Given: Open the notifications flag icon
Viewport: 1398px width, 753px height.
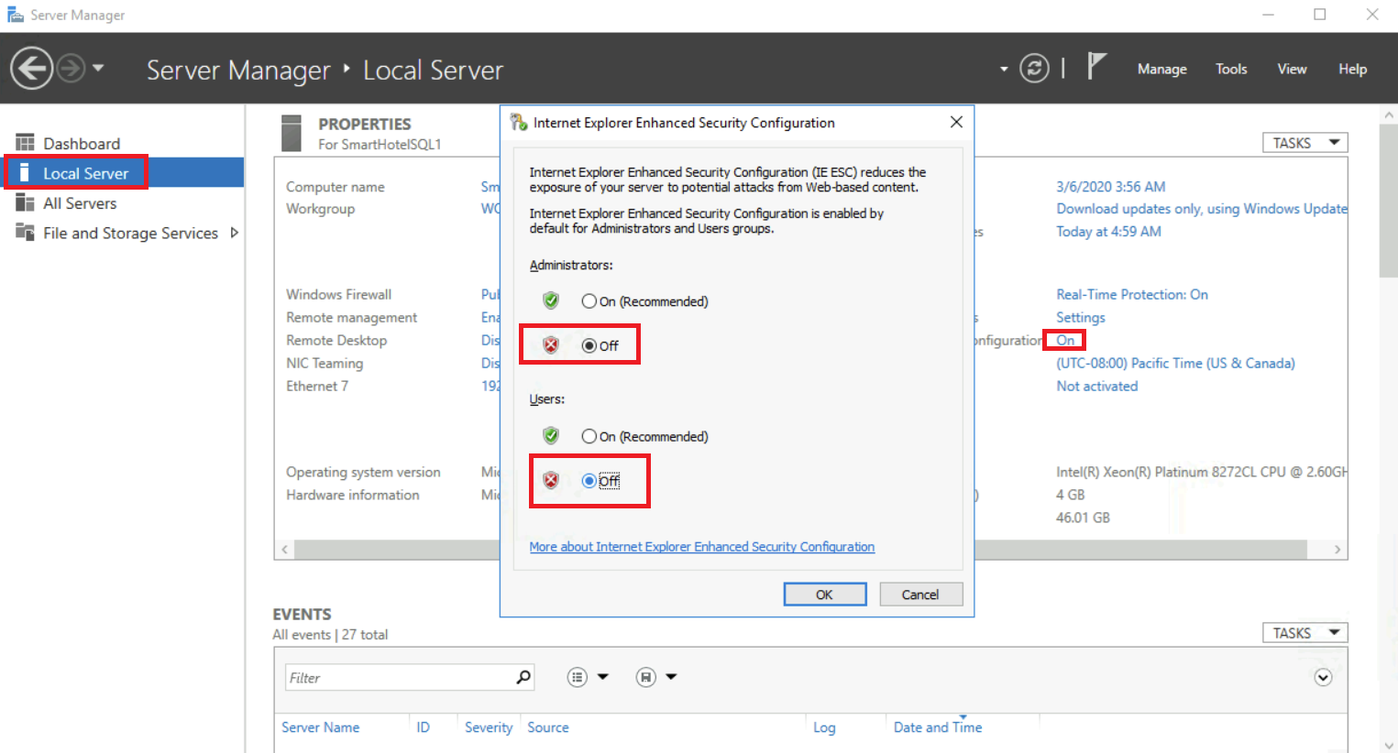Looking at the screenshot, I should click(1096, 66).
